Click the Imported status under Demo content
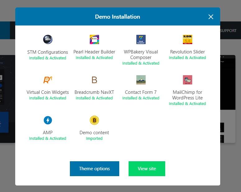The height and width of the screenshot is (192, 241). point(94,139)
